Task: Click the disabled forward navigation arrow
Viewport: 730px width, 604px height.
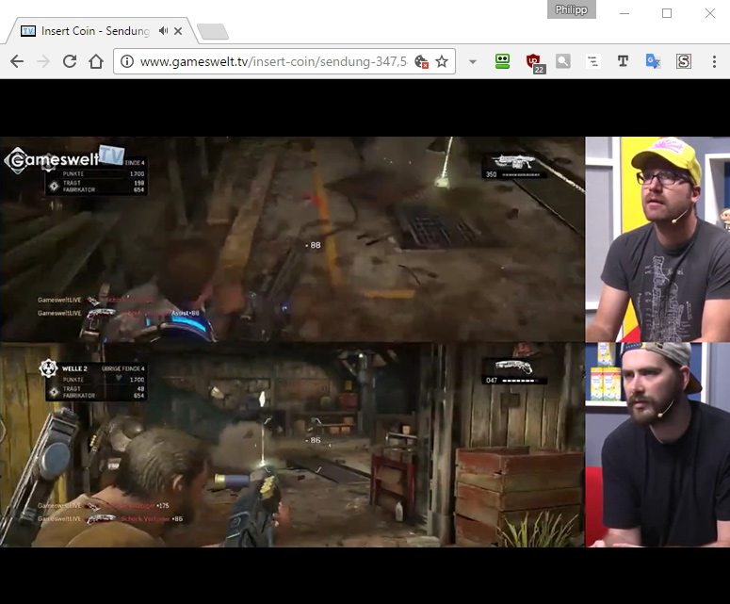Action: [x=42, y=61]
